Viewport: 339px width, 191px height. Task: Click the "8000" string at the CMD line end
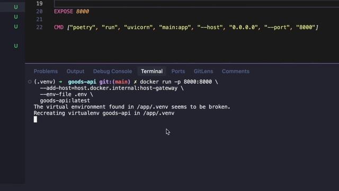pos(306,27)
